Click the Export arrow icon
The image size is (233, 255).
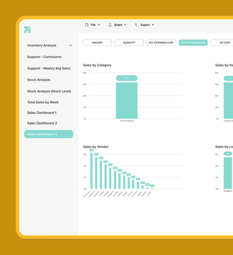point(136,25)
